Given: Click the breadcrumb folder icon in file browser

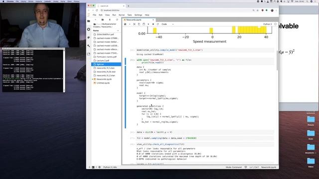Looking at the screenshot, I should click(95, 24).
